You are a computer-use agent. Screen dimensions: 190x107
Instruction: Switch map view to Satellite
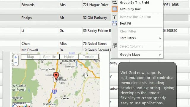[50, 57]
